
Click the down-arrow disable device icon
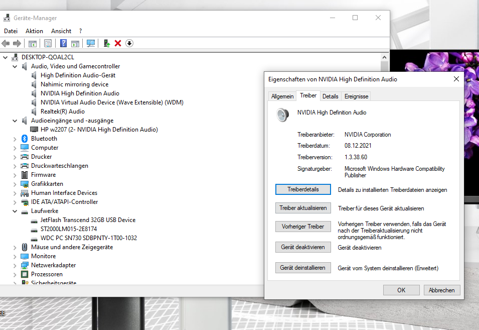click(x=129, y=43)
